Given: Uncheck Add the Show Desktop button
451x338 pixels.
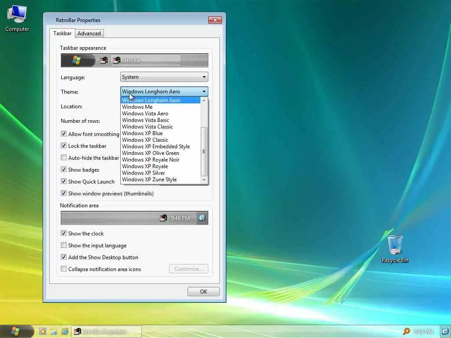Looking at the screenshot, I should tap(63, 257).
